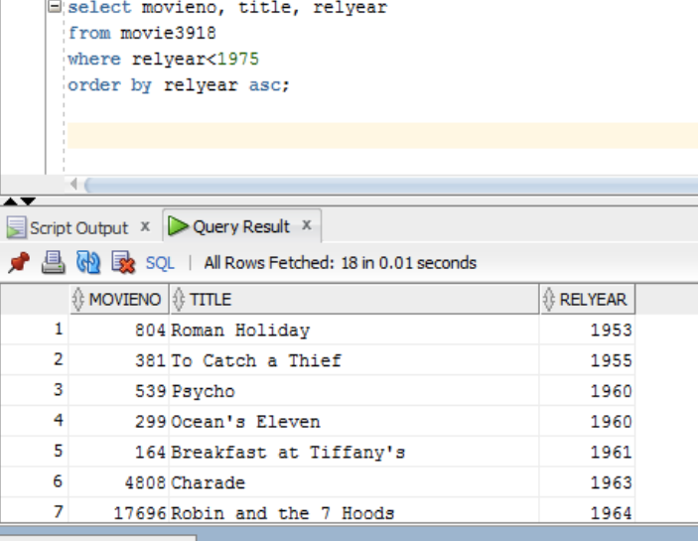
Task: Select the 1964 release year cell
Action: pyautogui.click(x=588, y=510)
